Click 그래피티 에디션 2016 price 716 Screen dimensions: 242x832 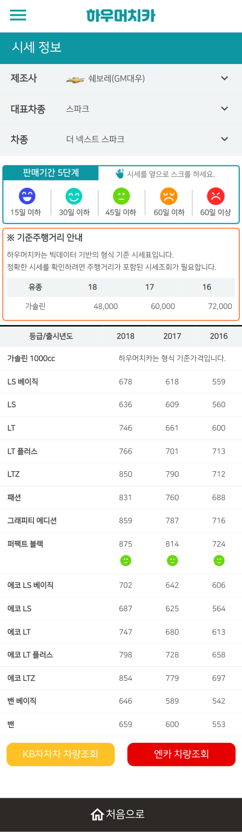(x=219, y=521)
